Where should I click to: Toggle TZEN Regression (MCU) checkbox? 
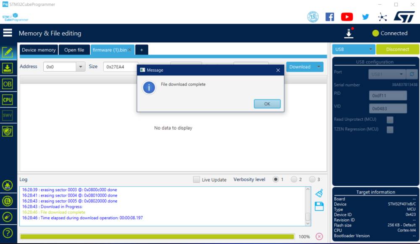pos(390,130)
